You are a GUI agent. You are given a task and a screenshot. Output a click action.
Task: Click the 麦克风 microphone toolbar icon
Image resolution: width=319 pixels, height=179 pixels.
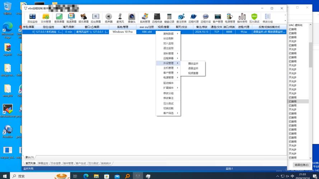[120, 18]
